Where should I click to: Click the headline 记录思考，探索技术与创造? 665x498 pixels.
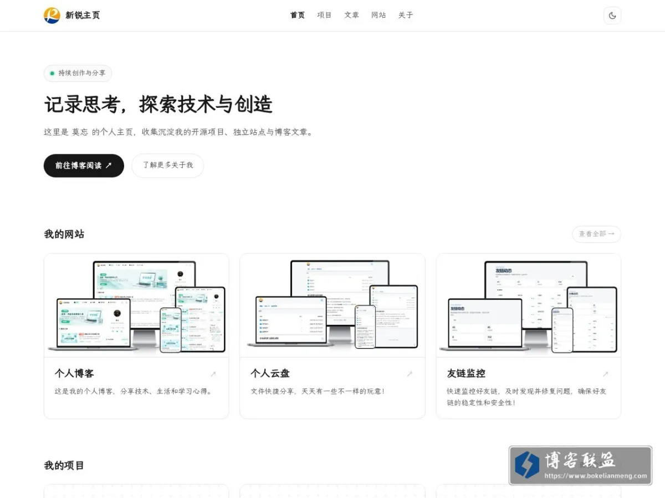coord(158,105)
